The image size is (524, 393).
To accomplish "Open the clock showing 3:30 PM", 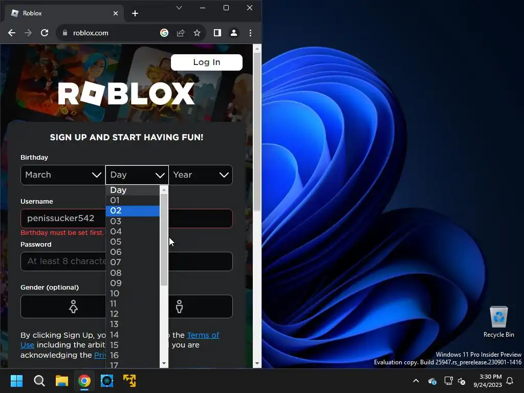I will click(488, 381).
